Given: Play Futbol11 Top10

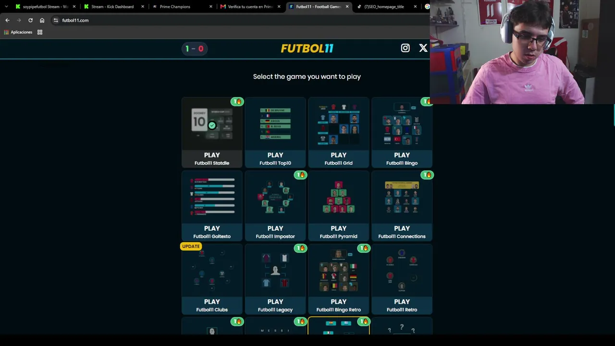Looking at the screenshot, I should (275, 132).
